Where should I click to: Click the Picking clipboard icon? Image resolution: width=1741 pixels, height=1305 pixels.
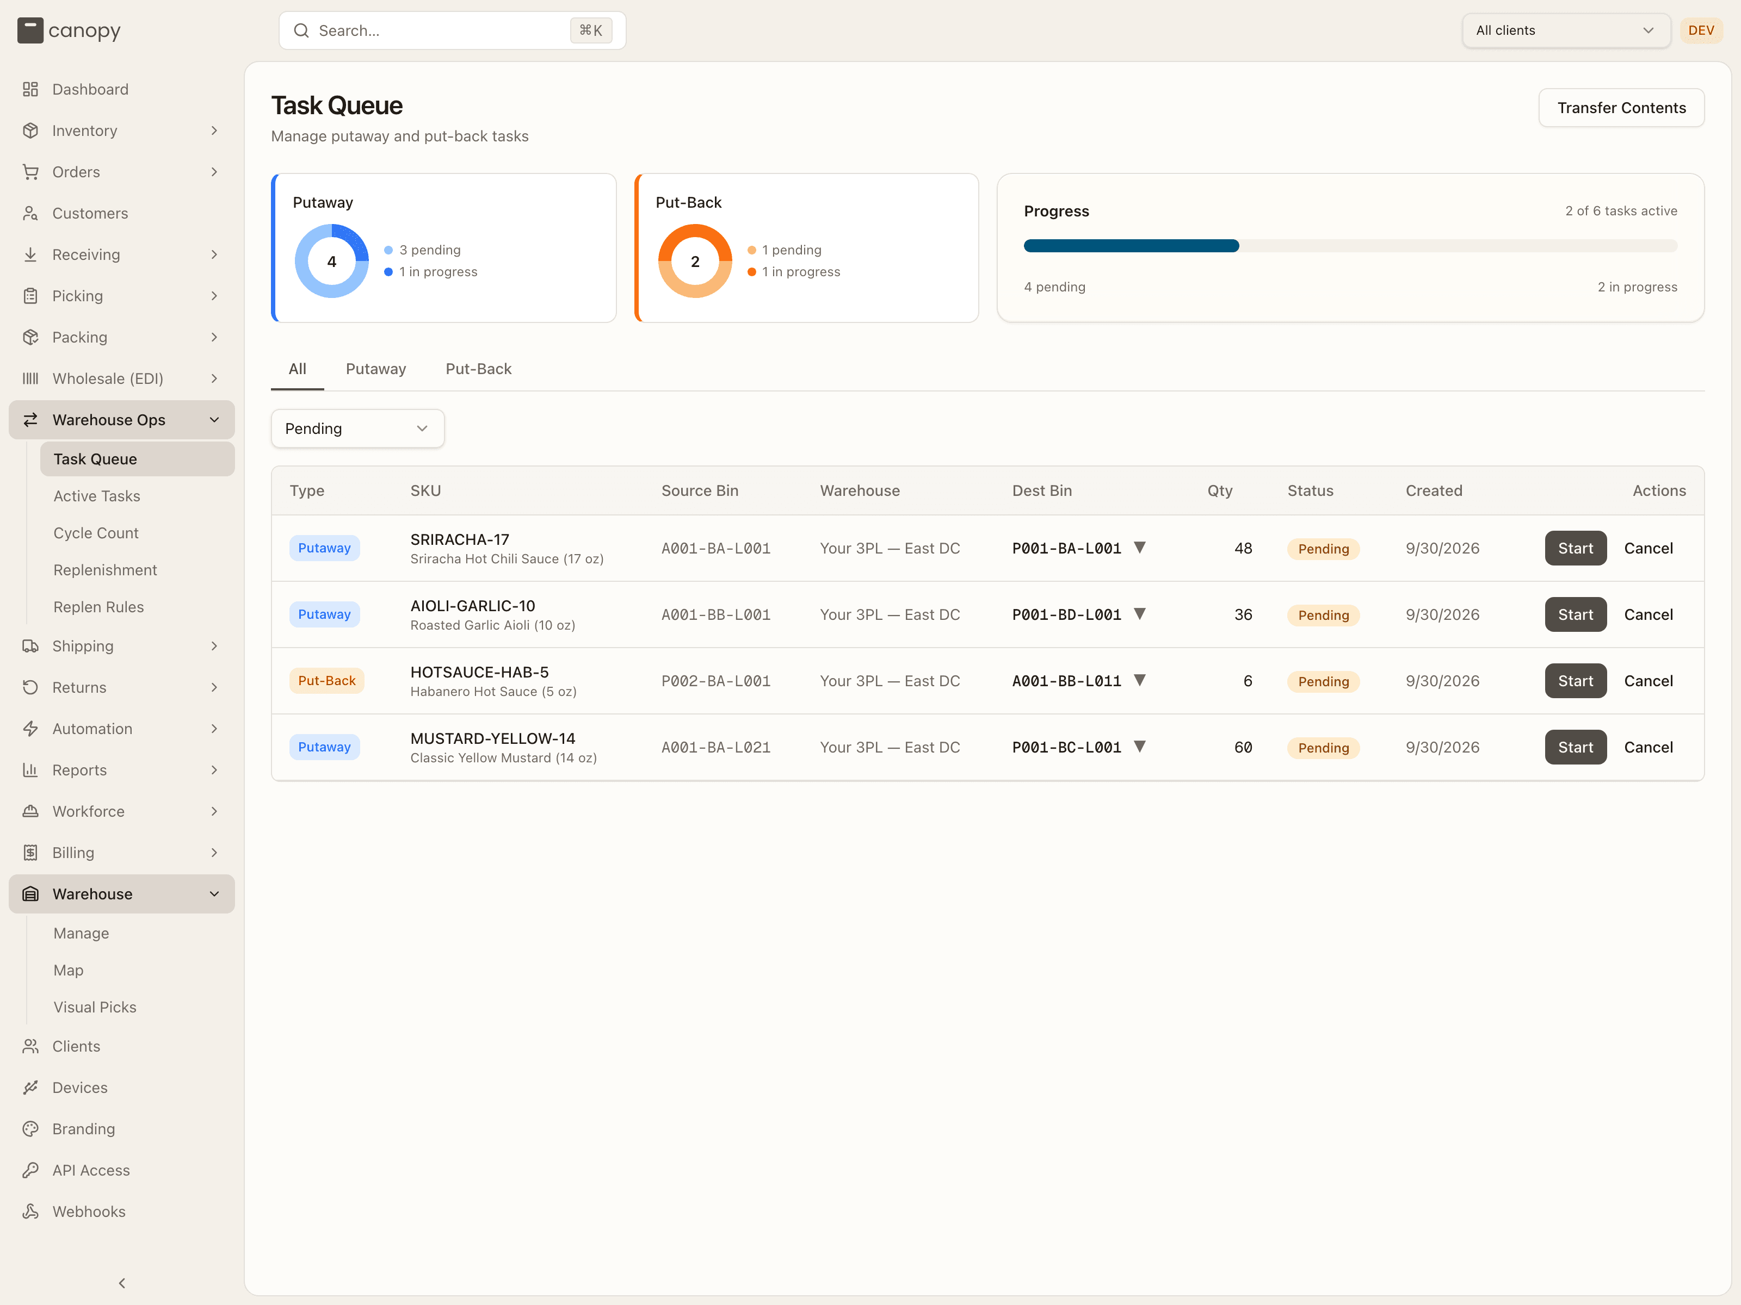click(x=30, y=296)
